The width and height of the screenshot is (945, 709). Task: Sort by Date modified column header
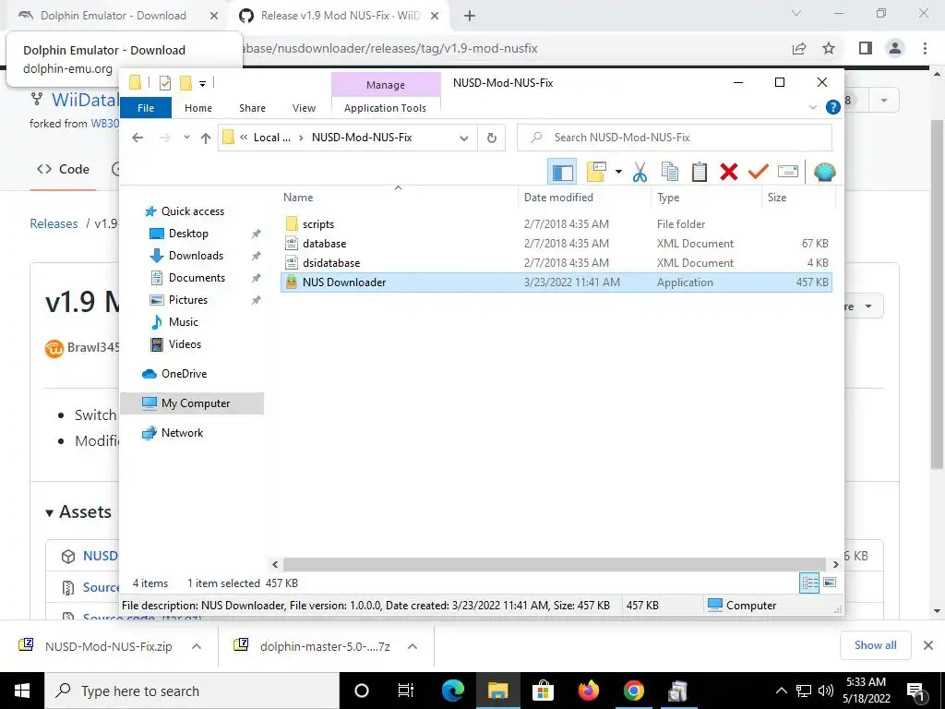tap(584, 198)
